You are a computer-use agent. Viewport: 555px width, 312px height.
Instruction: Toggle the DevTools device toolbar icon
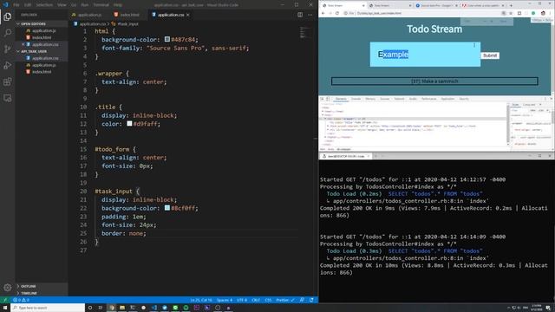(x=328, y=99)
